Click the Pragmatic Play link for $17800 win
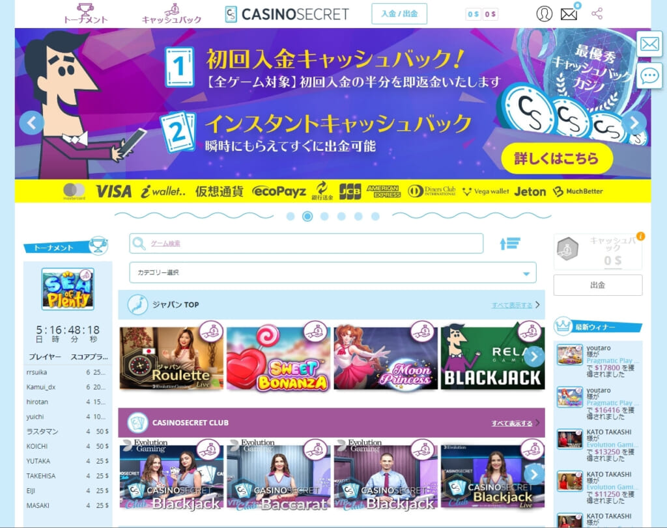The image size is (667, 528). pyautogui.click(x=612, y=361)
